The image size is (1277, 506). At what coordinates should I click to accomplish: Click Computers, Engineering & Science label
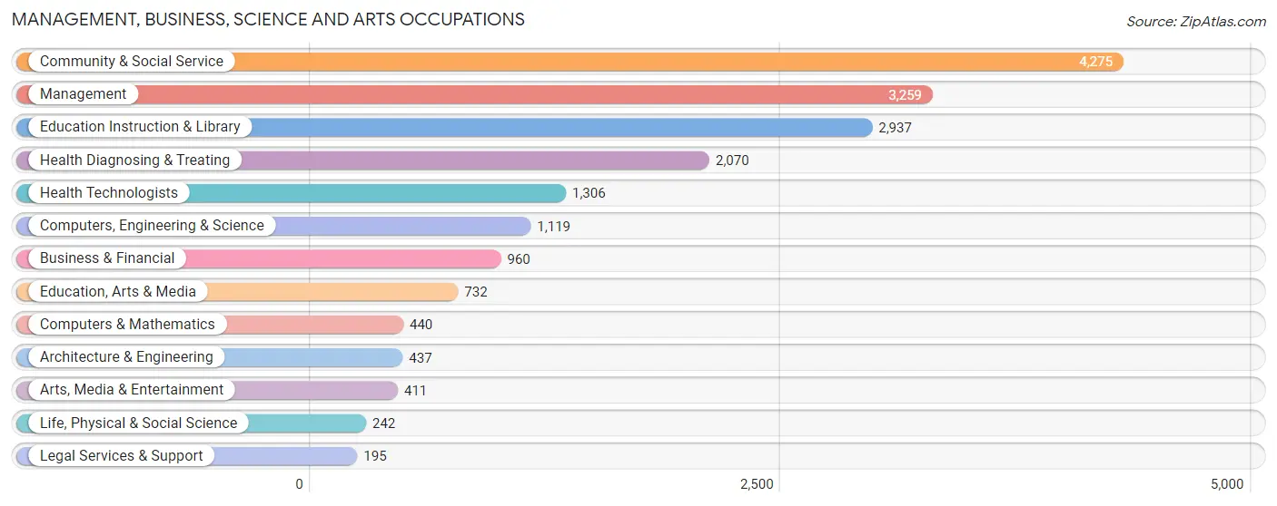point(152,226)
